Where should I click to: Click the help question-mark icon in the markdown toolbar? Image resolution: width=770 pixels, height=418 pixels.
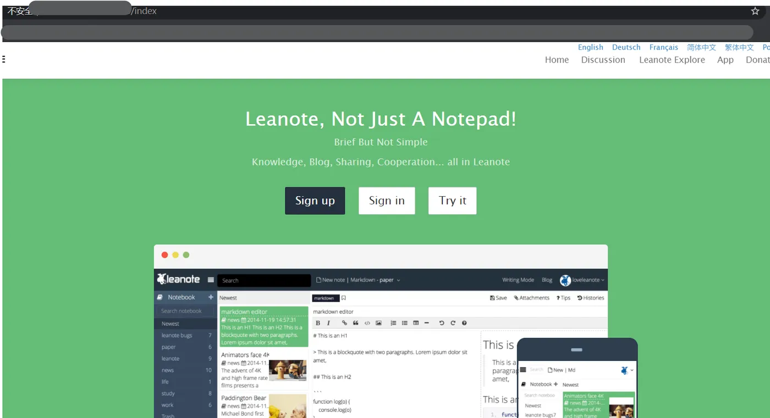tap(464, 323)
